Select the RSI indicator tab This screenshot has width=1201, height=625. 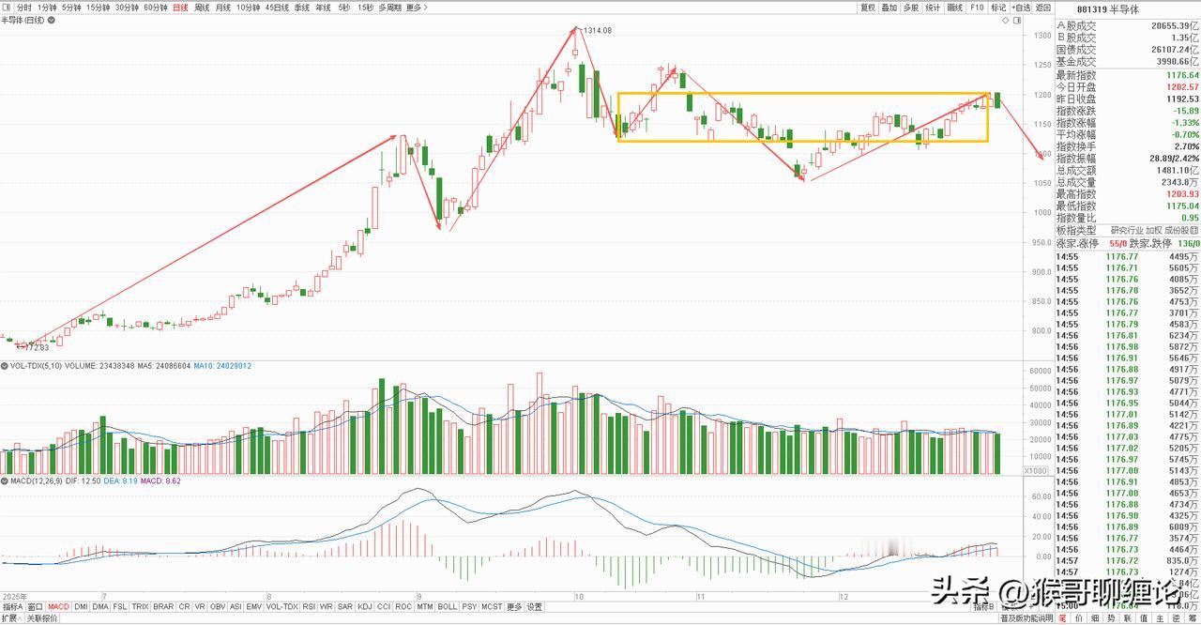coord(309,606)
